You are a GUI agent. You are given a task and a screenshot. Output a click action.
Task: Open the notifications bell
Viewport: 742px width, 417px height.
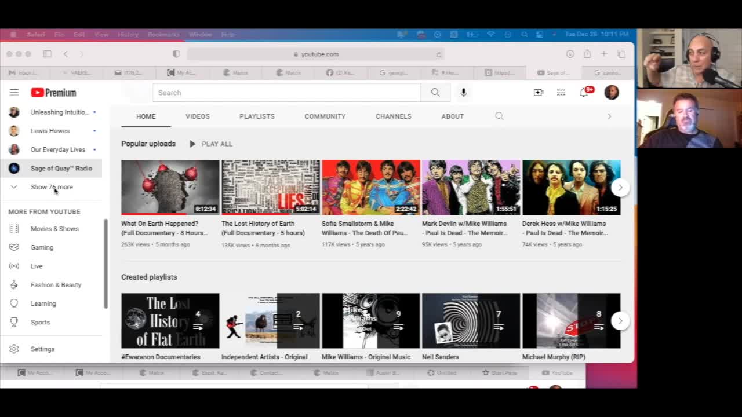[584, 93]
